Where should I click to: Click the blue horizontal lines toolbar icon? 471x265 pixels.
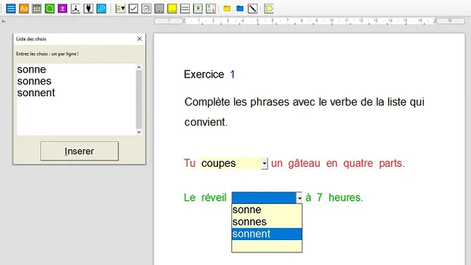(11, 9)
